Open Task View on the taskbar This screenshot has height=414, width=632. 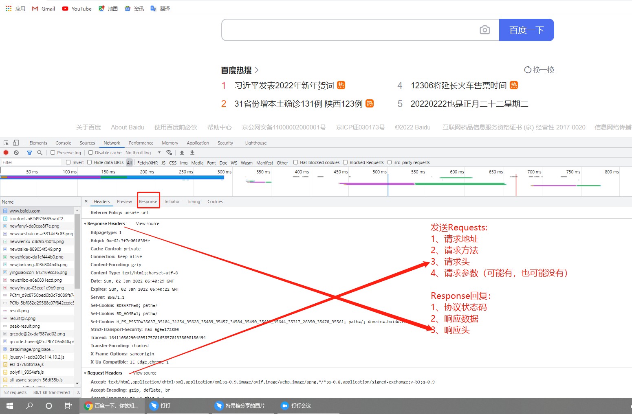(x=68, y=406)
